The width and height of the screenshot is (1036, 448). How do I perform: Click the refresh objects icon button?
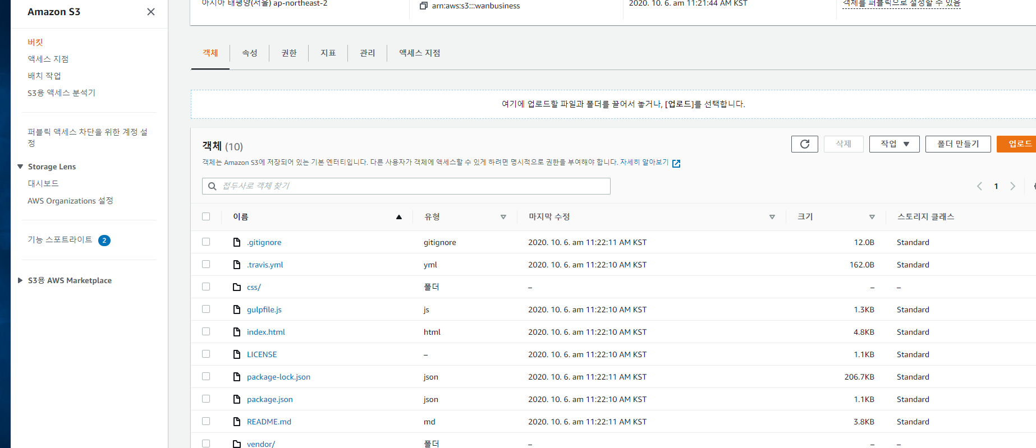805,144
